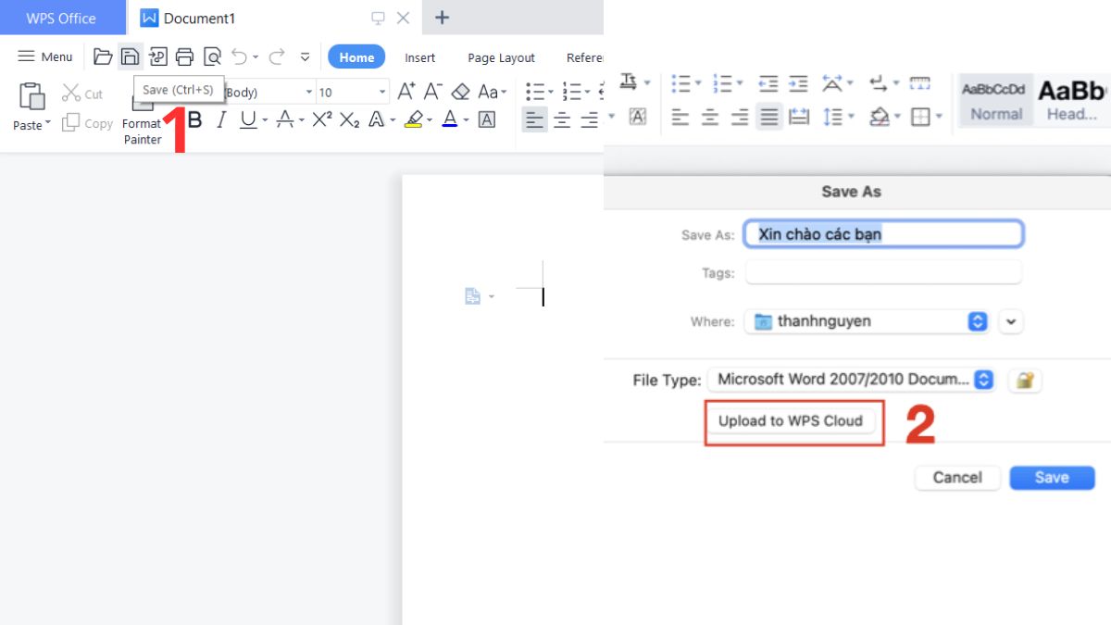The image size is (1111, 625).
Task: Click the Save icon in quick access toolbar
Action: point(130,56)
